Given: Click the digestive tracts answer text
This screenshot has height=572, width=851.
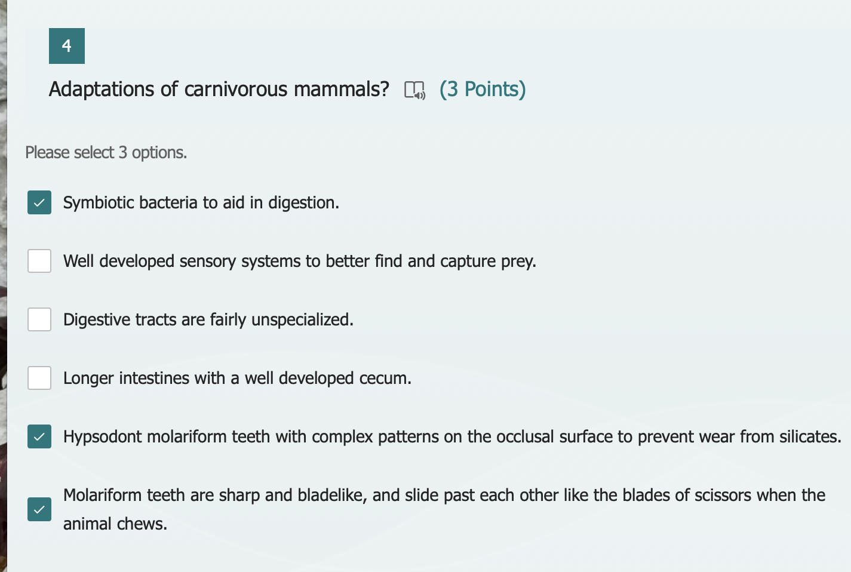Looking at the screenshot, I should tap(207, 319).
